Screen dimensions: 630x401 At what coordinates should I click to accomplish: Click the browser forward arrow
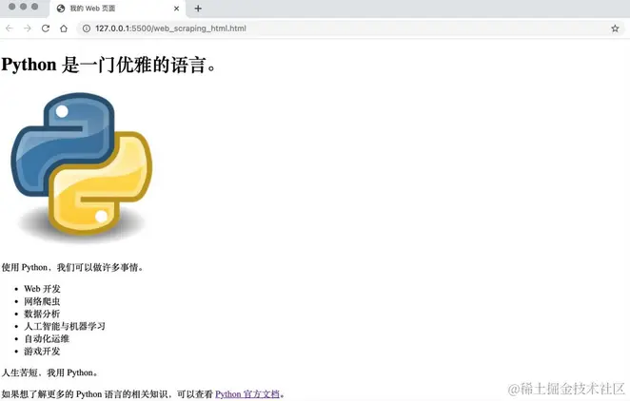point(28,29)
